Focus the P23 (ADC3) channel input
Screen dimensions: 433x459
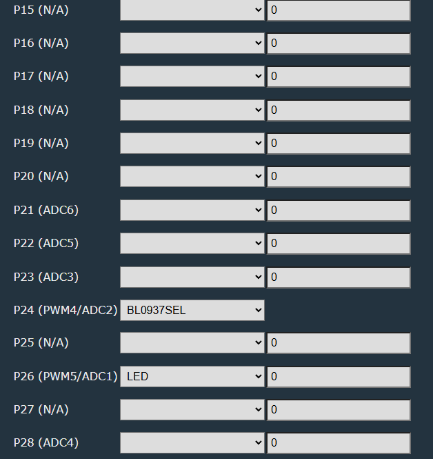[x=339, y=277]
